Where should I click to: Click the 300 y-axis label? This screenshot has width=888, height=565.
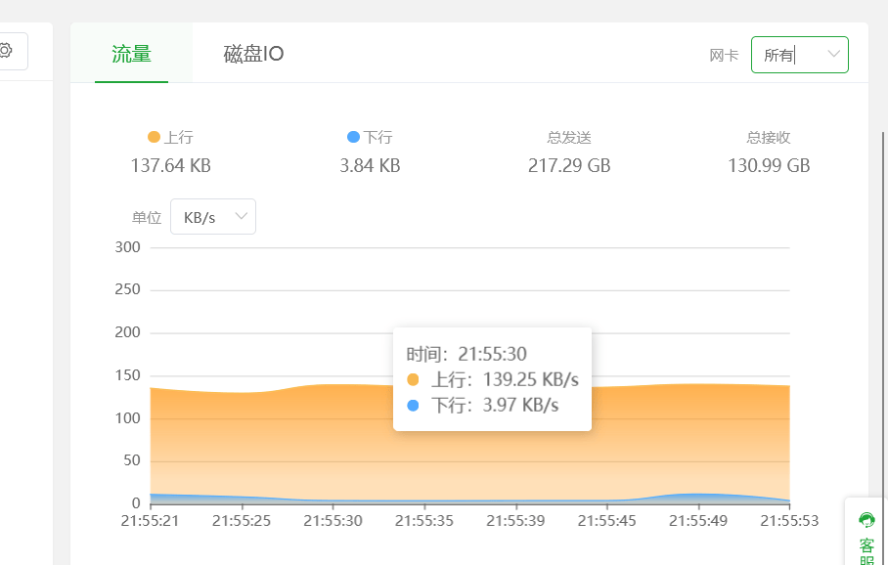pos(127,247)
